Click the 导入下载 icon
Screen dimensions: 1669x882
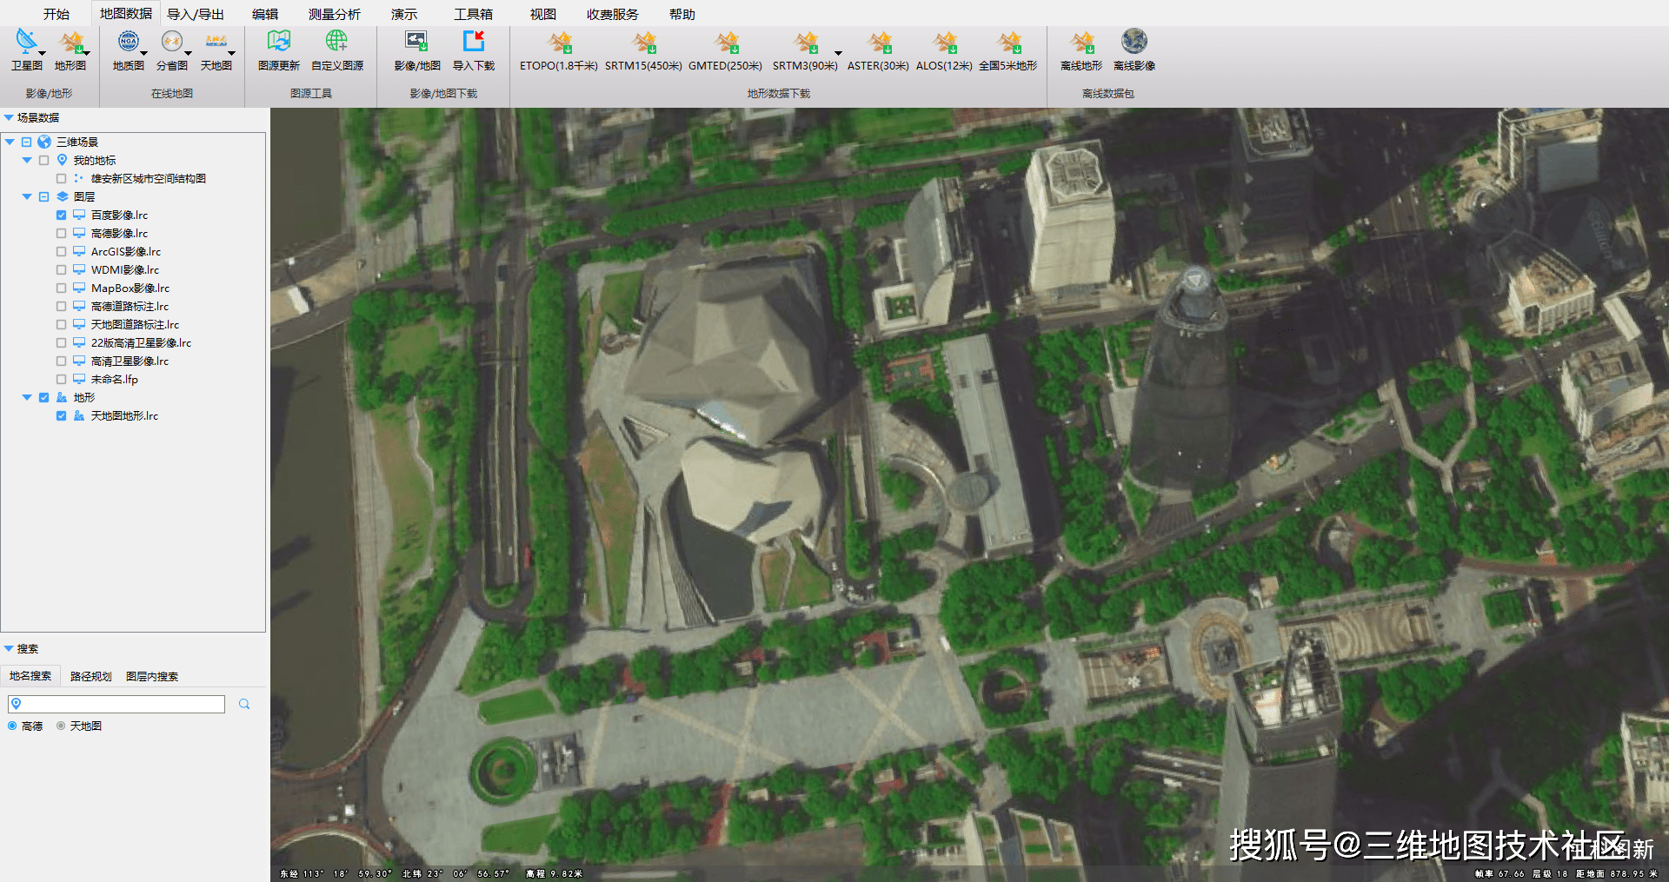pyautogui.click(x=473, y=41)
